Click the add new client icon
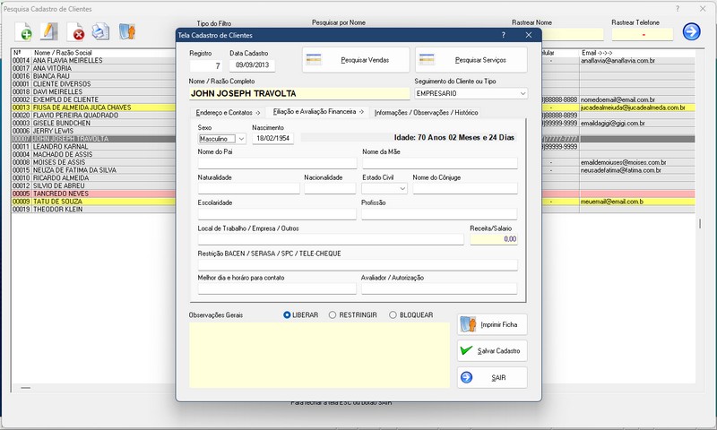Image resolution: width=717 pixels, height=430 pixels. pos(25,32)
